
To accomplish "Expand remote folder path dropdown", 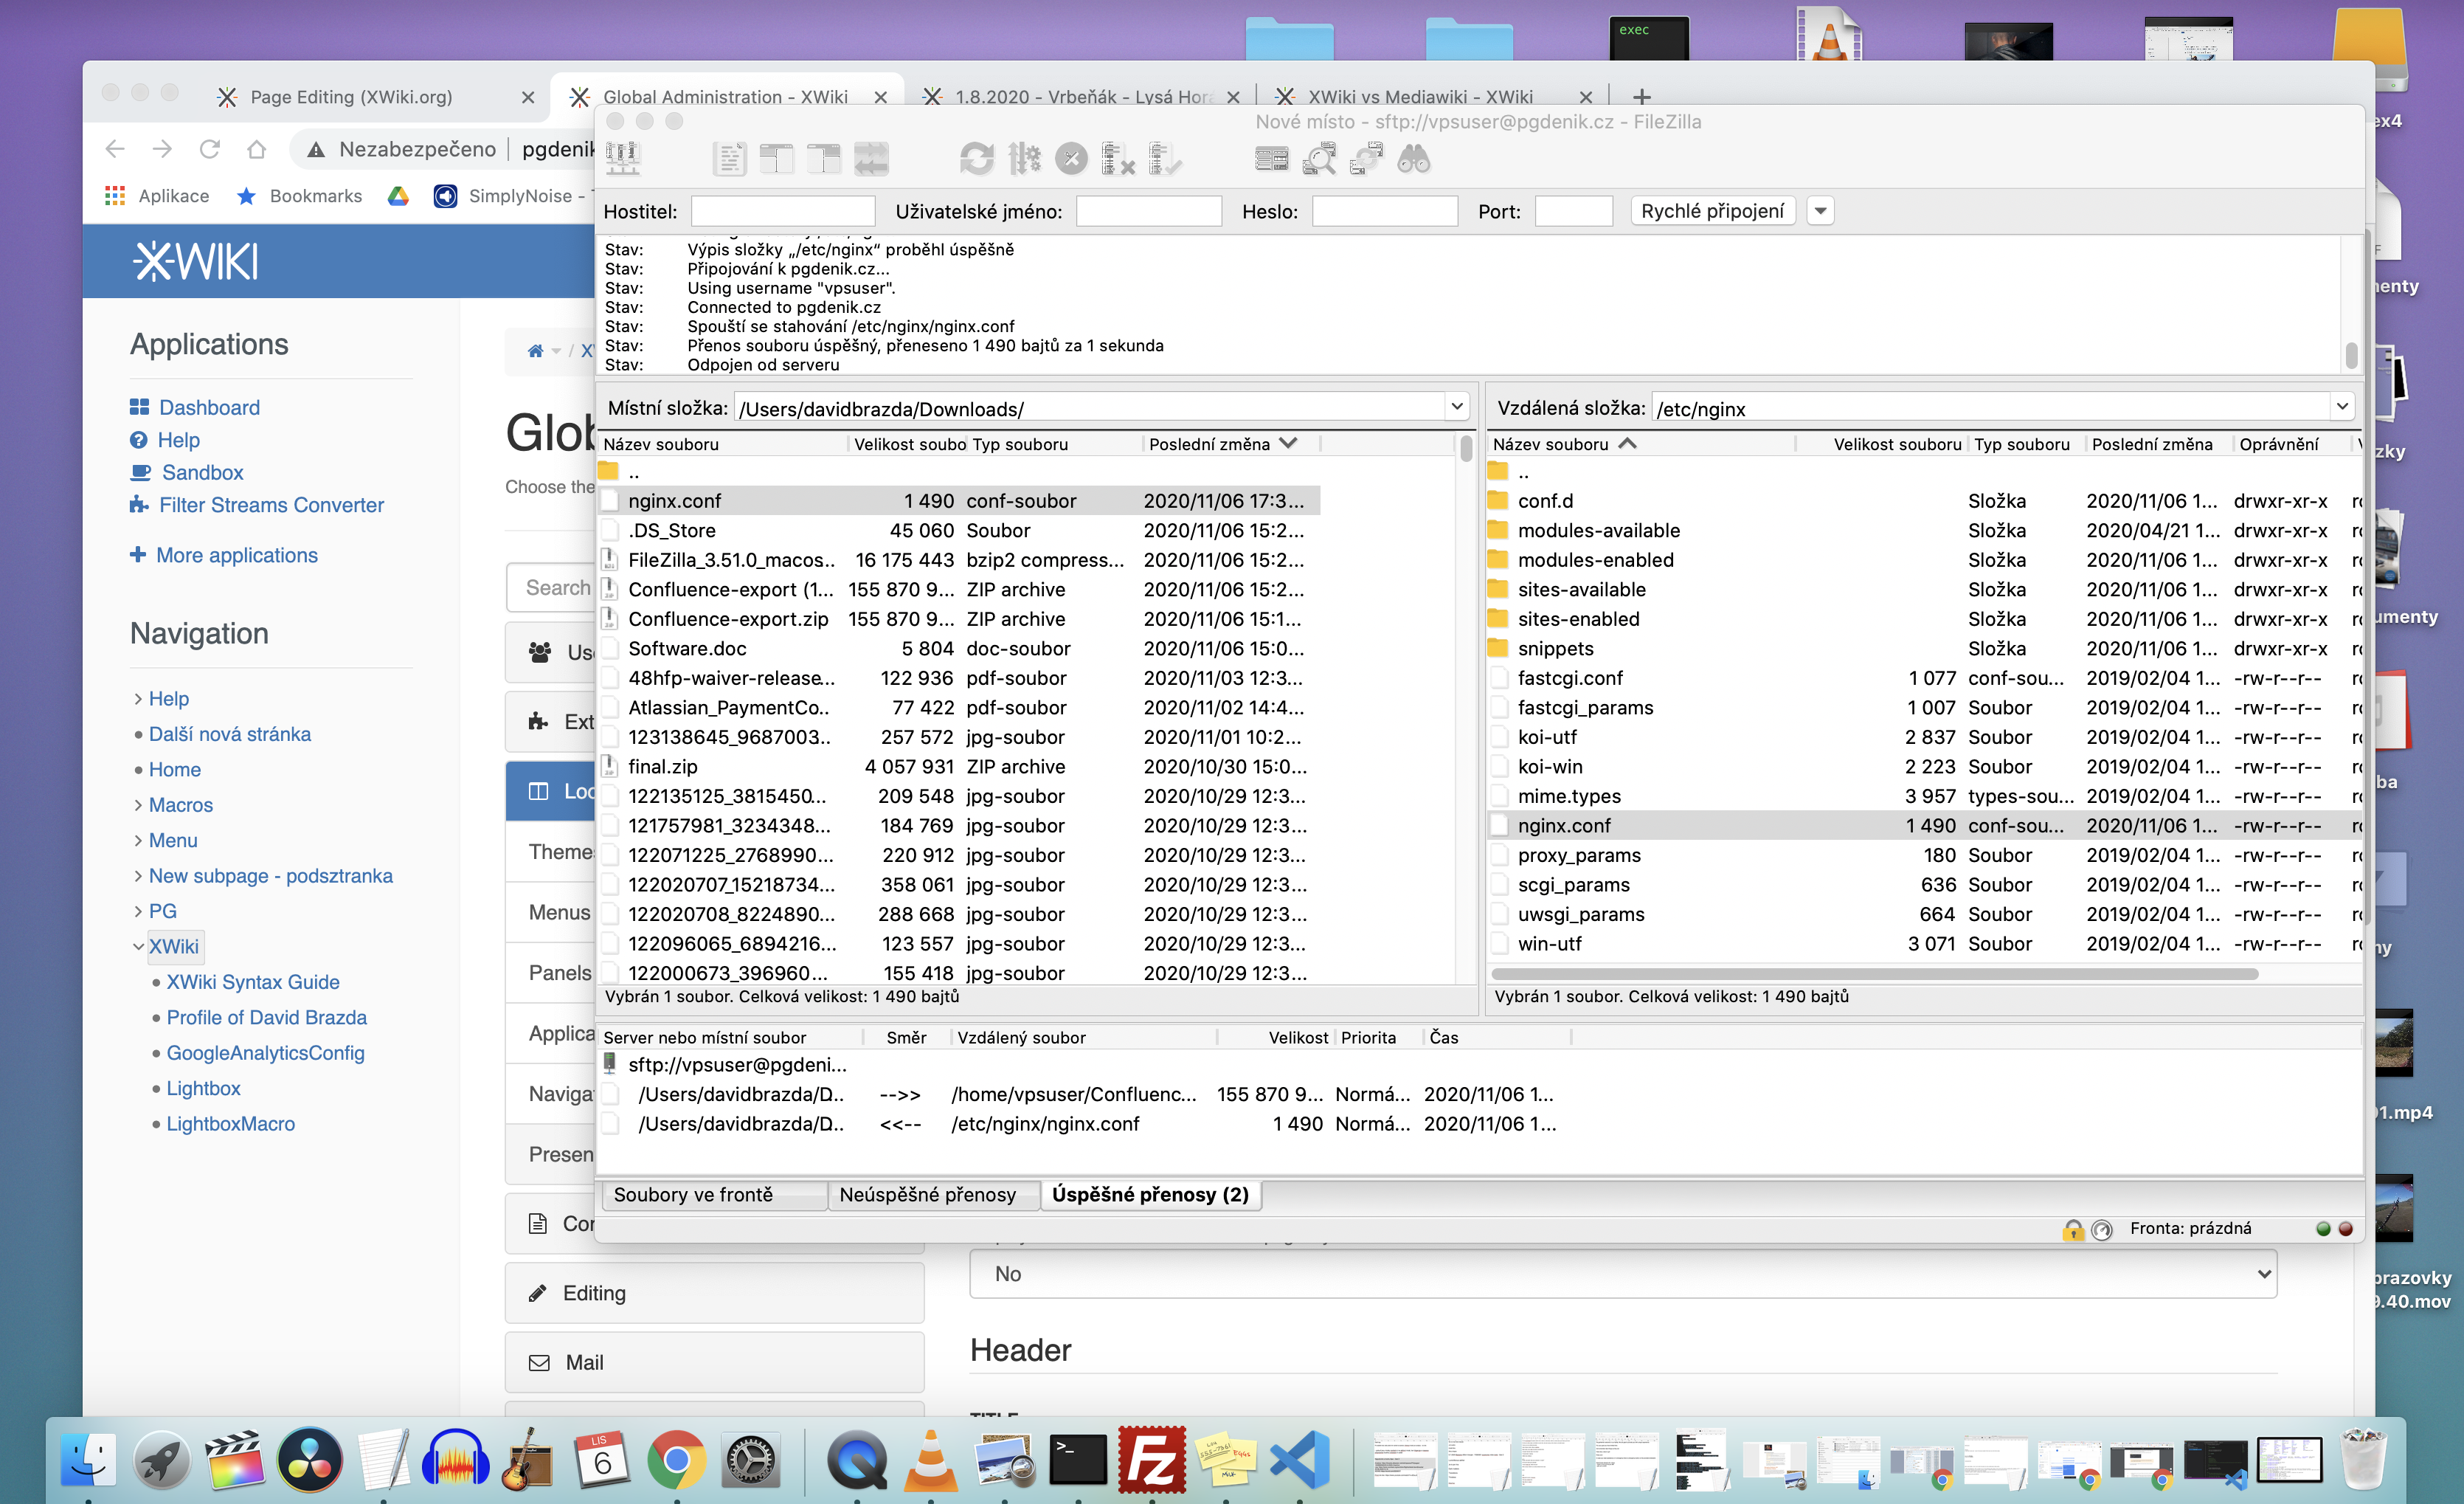I will point(2342,407).
